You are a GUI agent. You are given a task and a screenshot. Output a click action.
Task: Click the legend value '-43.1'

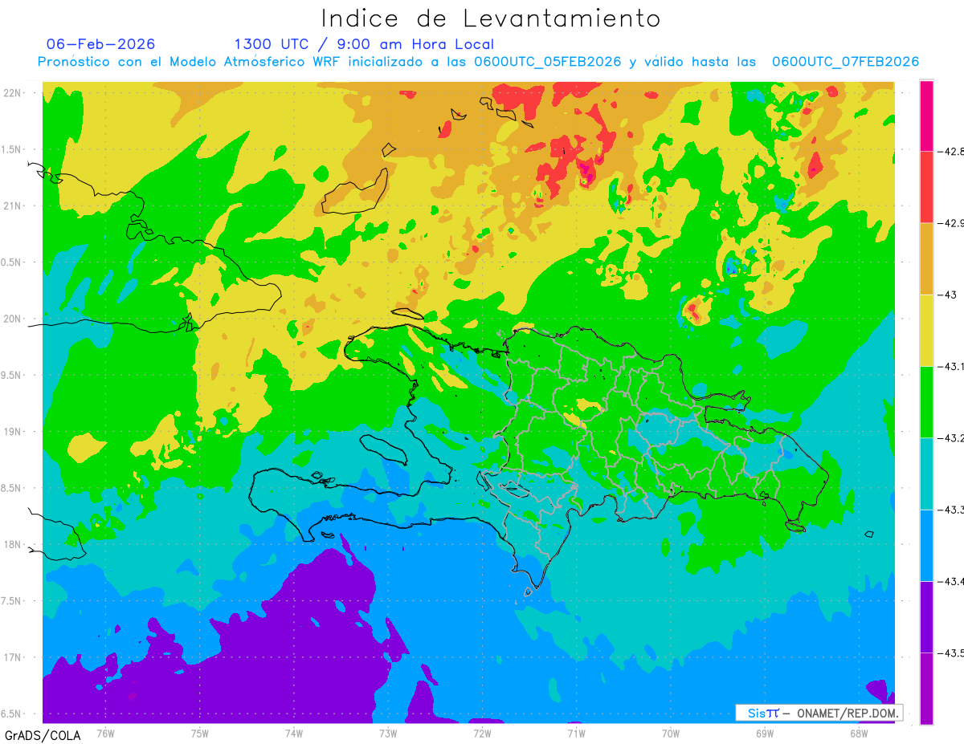pos(950,366)
